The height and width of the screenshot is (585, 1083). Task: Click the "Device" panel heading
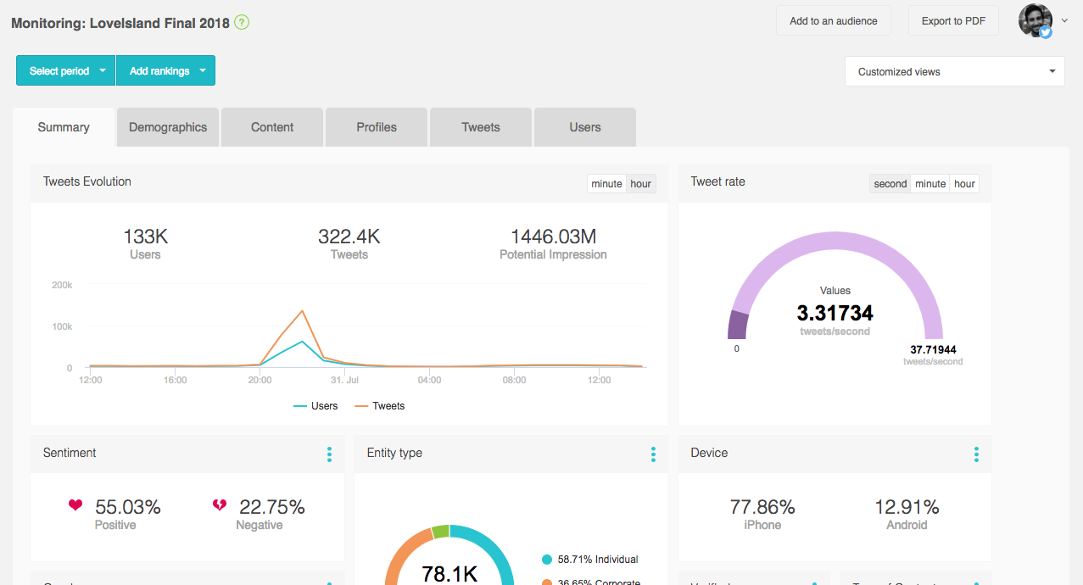pos(709,453)
